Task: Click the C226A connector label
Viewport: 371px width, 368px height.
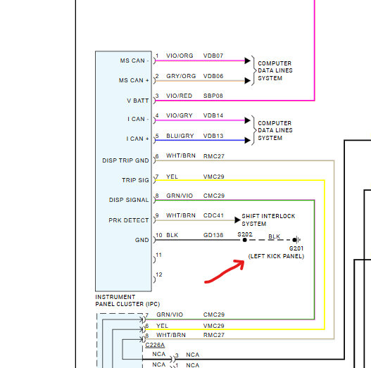Action: coord(155,345)
